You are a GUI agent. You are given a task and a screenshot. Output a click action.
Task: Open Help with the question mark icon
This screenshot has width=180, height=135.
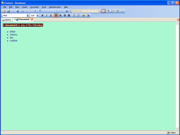(x=67, y=11)
